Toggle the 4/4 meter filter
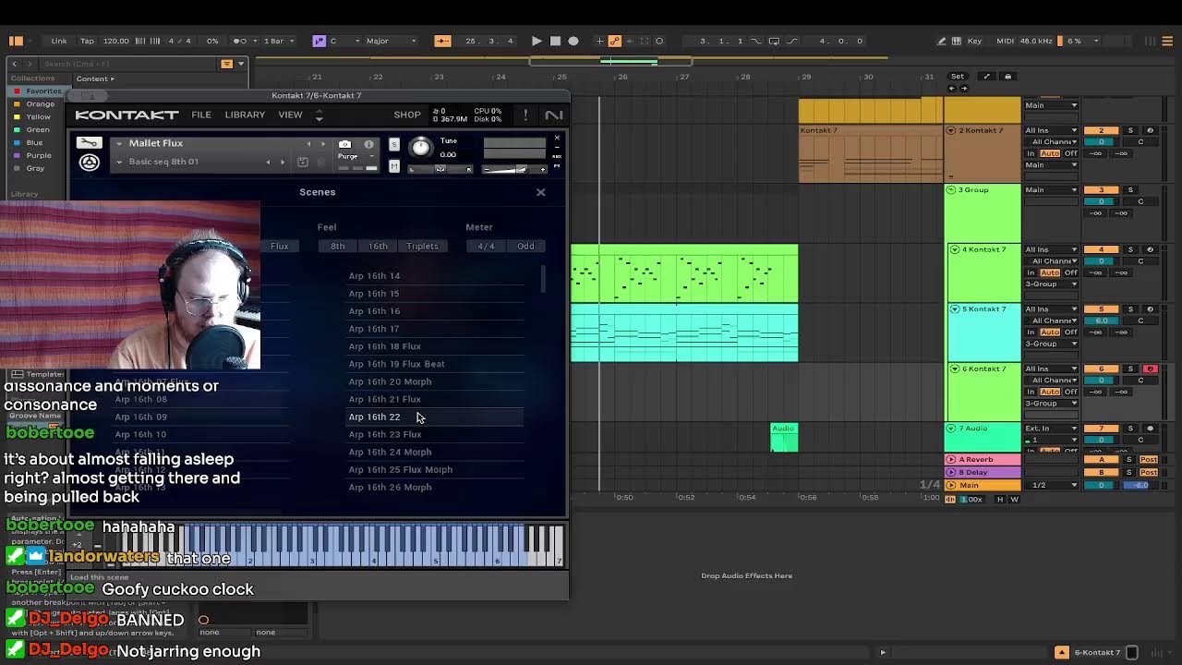 pos(486,247)
